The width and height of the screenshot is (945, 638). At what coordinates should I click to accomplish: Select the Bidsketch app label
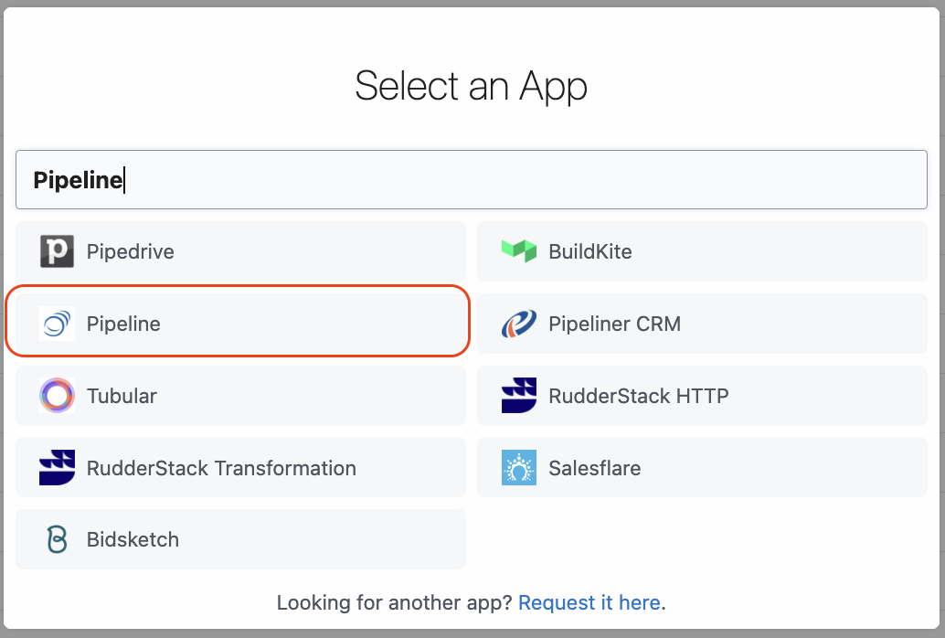point(133,539)
